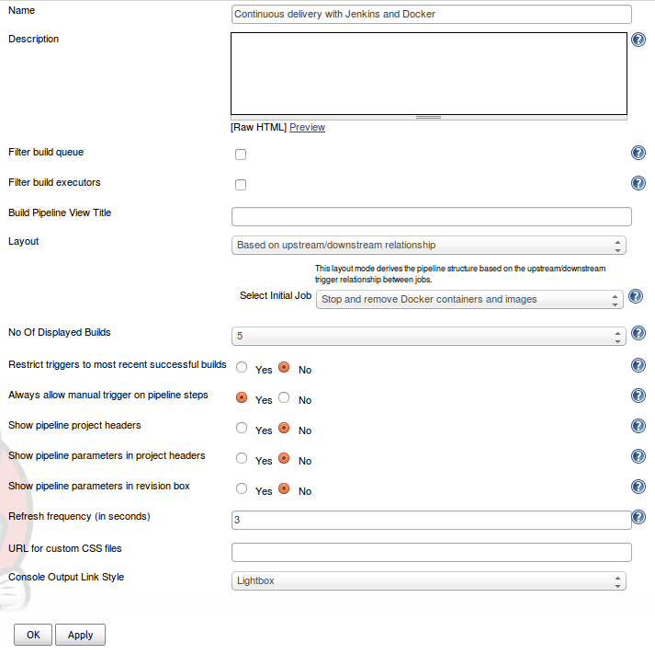Focus the Refresh frequency input field
Image resolution: width=655 pixels, height=654 pixels.
[x=432, y=521]
